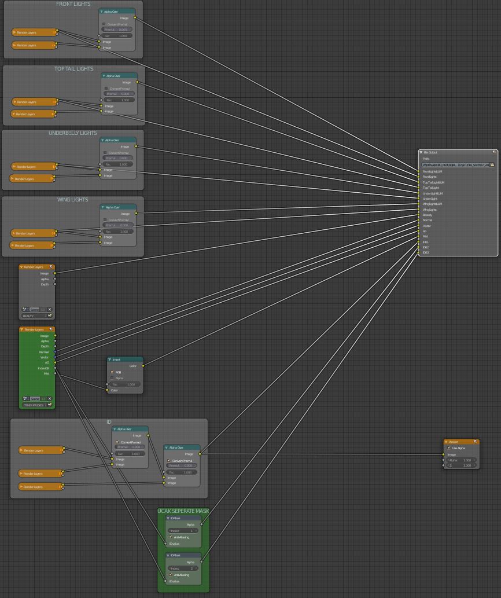Viewport: 501px width, 598px height.
Task: Change Index value on upper IDMask node
Action: (183, 530)
